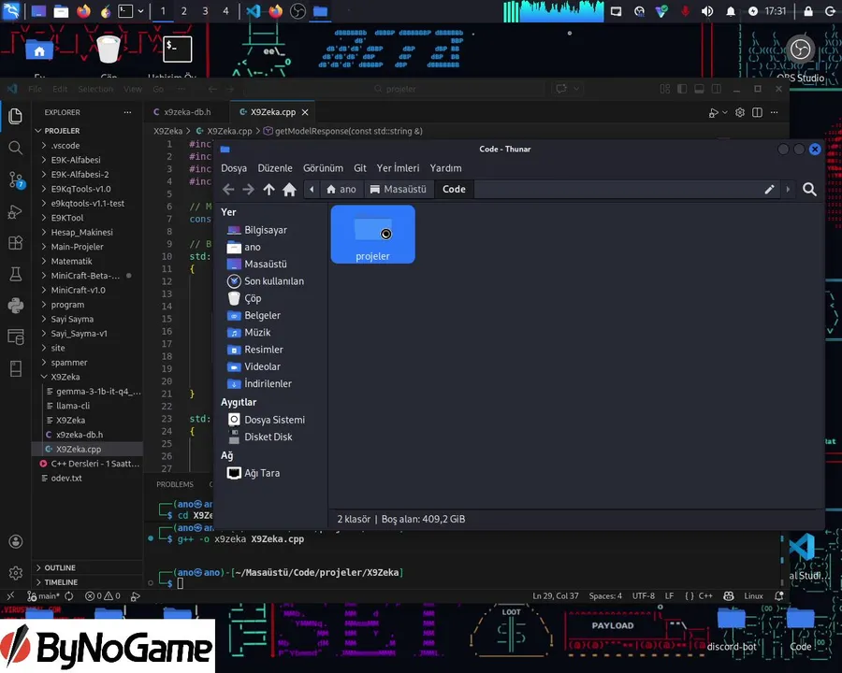Click the Thunar search magnifier icon
Image resolution: width=842 pixels, height=673 pixels.
(809, 189)
